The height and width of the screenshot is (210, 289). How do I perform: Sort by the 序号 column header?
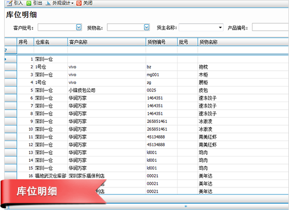26,42
